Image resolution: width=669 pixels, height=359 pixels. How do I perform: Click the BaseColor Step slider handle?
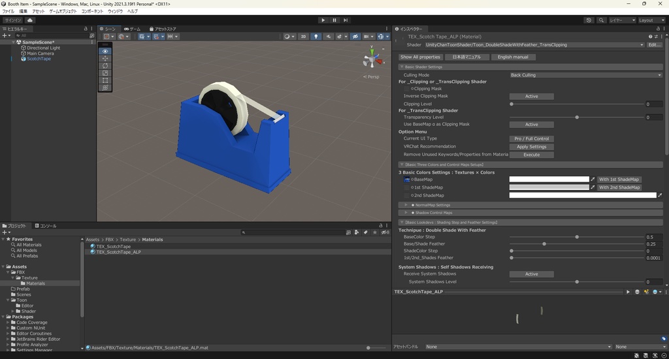click(x=577, y=237)
